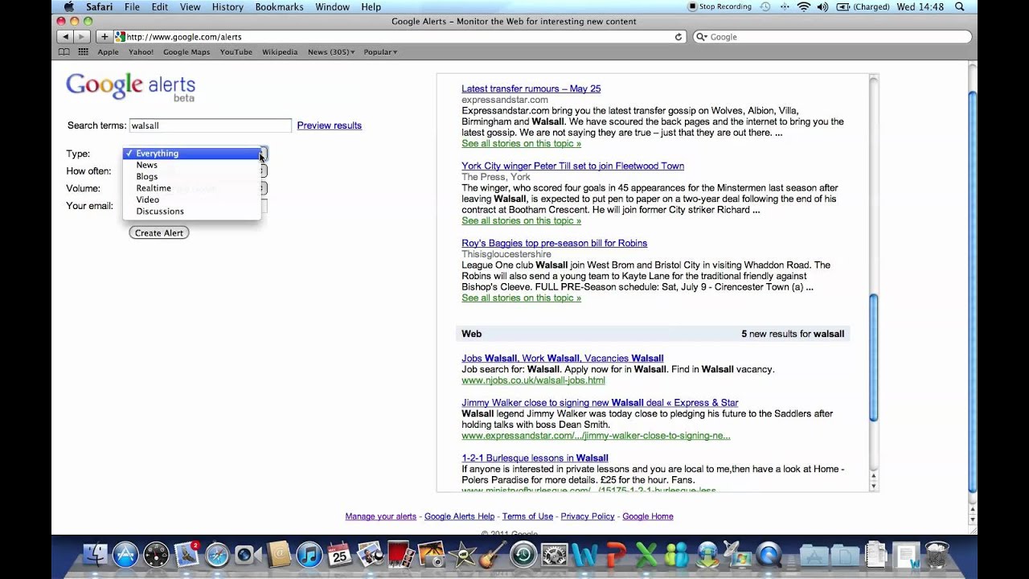This screenshot has height=579, width=1029.
Task: Open the History menu
Action: click(228, 6)
